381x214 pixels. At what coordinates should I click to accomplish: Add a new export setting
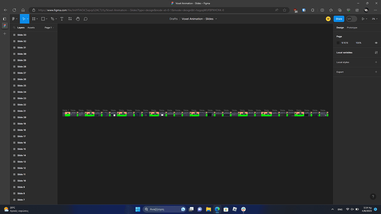(376, 72)
